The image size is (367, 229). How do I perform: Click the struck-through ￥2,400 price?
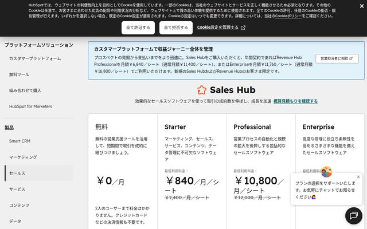click(187, 198)
